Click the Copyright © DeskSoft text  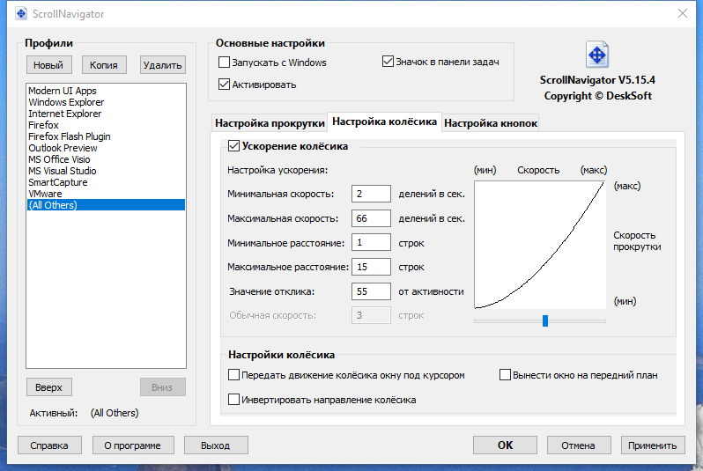click(597, 95)
